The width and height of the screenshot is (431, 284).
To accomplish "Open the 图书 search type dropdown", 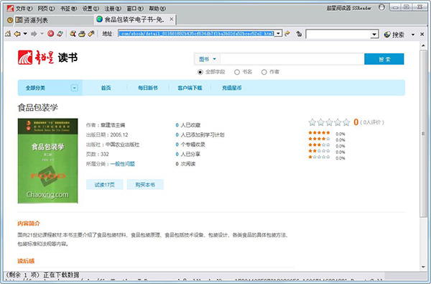I will (x=208, y=59).
